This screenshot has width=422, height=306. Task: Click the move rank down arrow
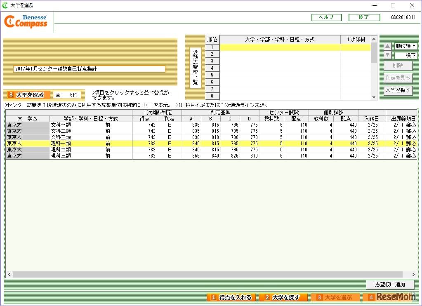(x=387, y=55)
